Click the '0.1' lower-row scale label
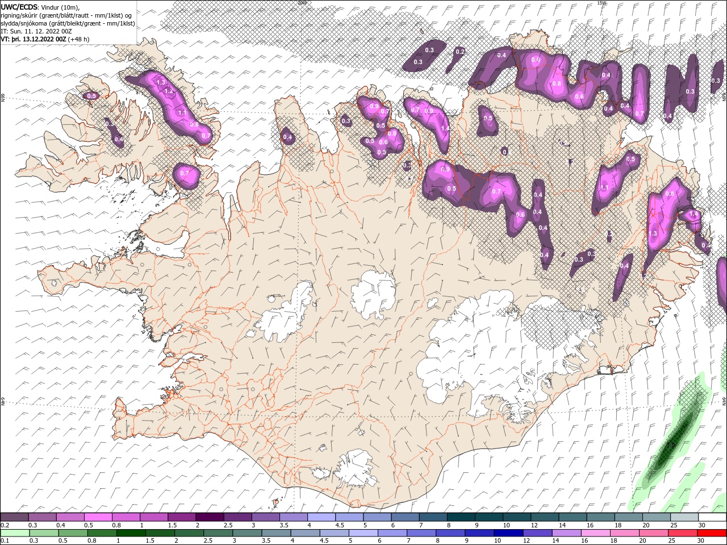This screenshot has height=545, width=727. pyautogui.click(x=4, y=541)
